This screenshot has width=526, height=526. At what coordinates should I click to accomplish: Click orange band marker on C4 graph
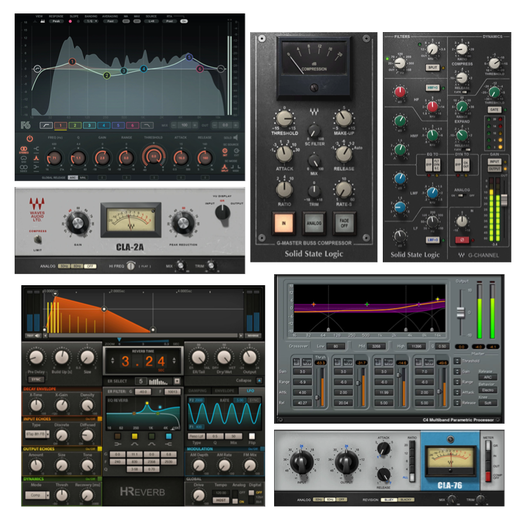click(x=313, y=304)
